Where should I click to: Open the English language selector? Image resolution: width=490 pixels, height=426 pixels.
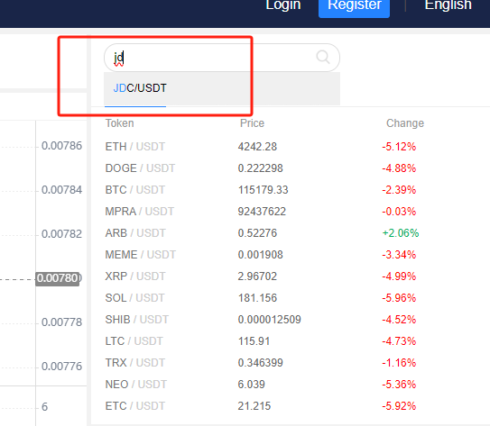coord(448,5)
